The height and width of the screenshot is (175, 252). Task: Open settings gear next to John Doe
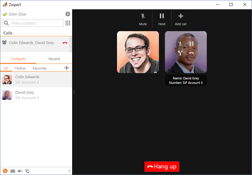click(68, 14)
